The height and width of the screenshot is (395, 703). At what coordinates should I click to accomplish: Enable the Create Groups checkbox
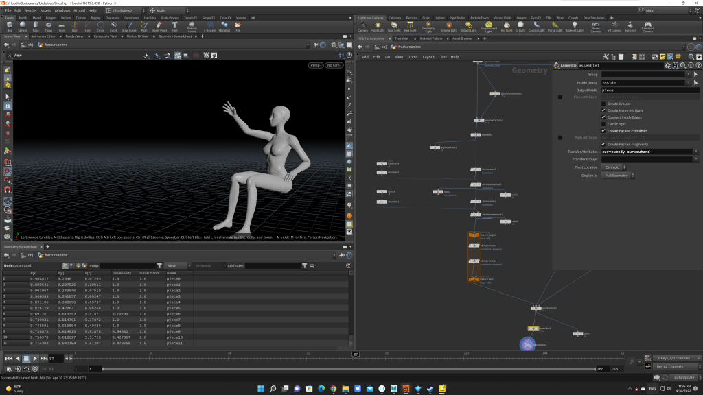pos(603,104)
